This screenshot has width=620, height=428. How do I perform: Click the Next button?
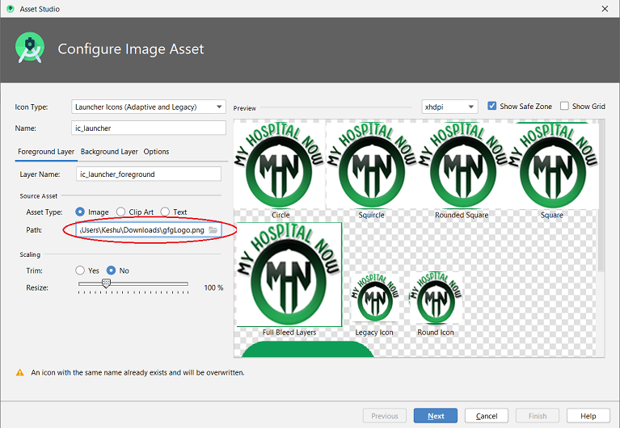436,416
